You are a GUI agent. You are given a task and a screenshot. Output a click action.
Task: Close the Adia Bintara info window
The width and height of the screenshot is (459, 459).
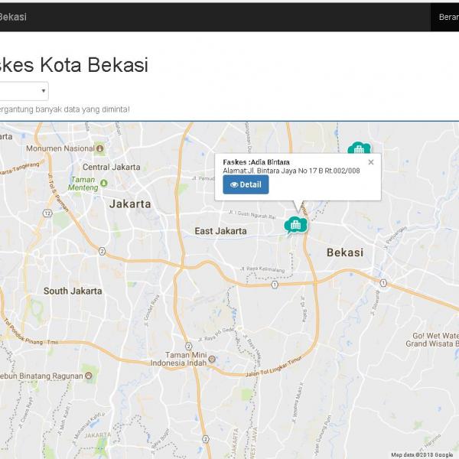[371, 162]
